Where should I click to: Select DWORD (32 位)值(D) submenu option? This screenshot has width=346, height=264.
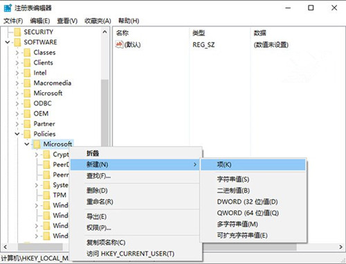[x=253, y=202]
